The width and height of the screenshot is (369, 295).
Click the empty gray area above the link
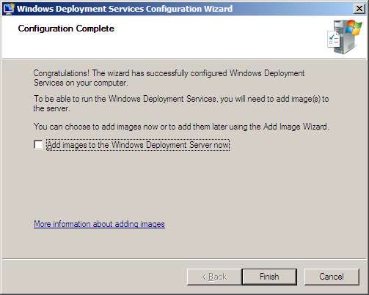point(184,185)
